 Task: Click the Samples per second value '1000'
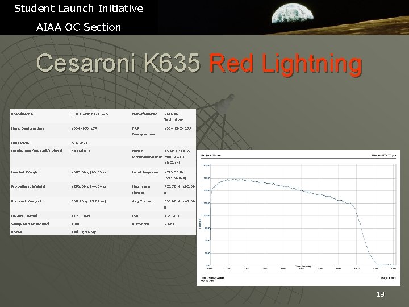tap(76, 224)
